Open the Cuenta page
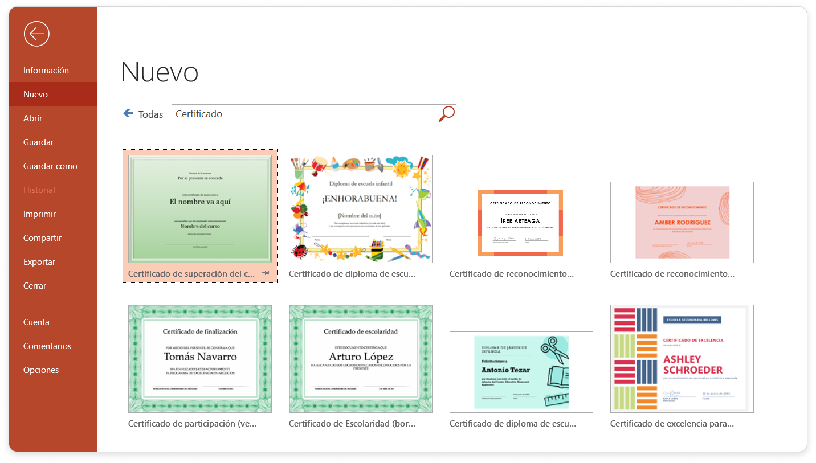This screenshot has height=463, width=816. point(36,322)
